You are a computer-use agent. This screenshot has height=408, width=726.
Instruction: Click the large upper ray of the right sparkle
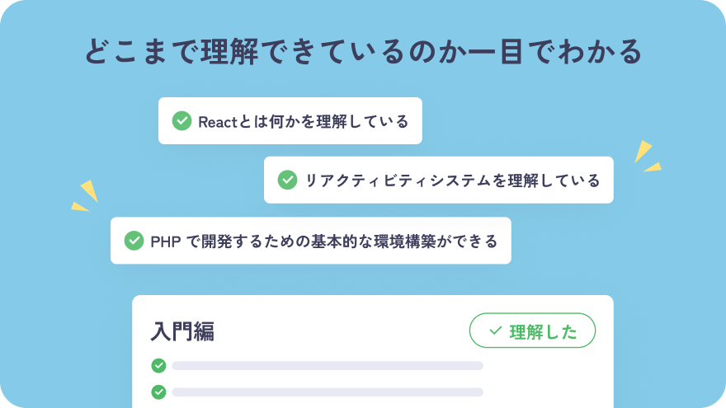[642, 151]
